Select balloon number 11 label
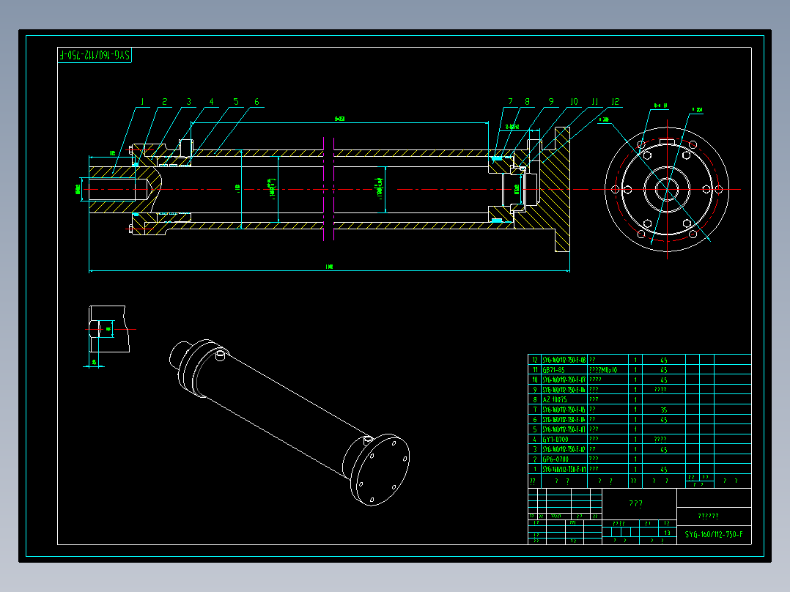The width and height of the screenshot is (790, 592). (594, 102)
